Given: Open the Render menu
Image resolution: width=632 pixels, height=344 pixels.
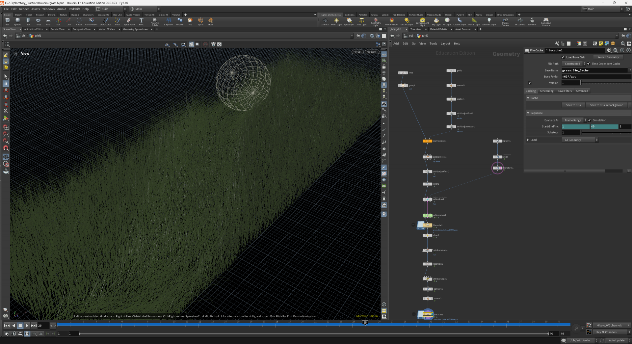Looking at the screenshot, I should [x=24, y=9].
